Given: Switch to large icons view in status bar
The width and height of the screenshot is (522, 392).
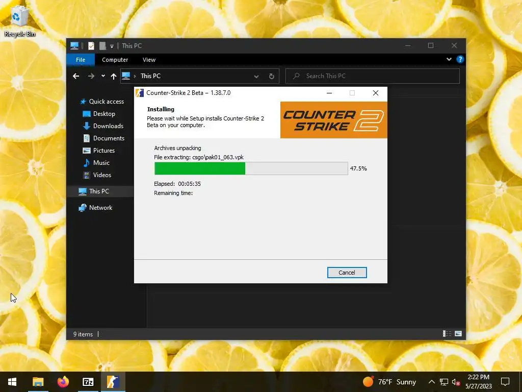Looking at the screenshot, I should (x=458, y=334).
